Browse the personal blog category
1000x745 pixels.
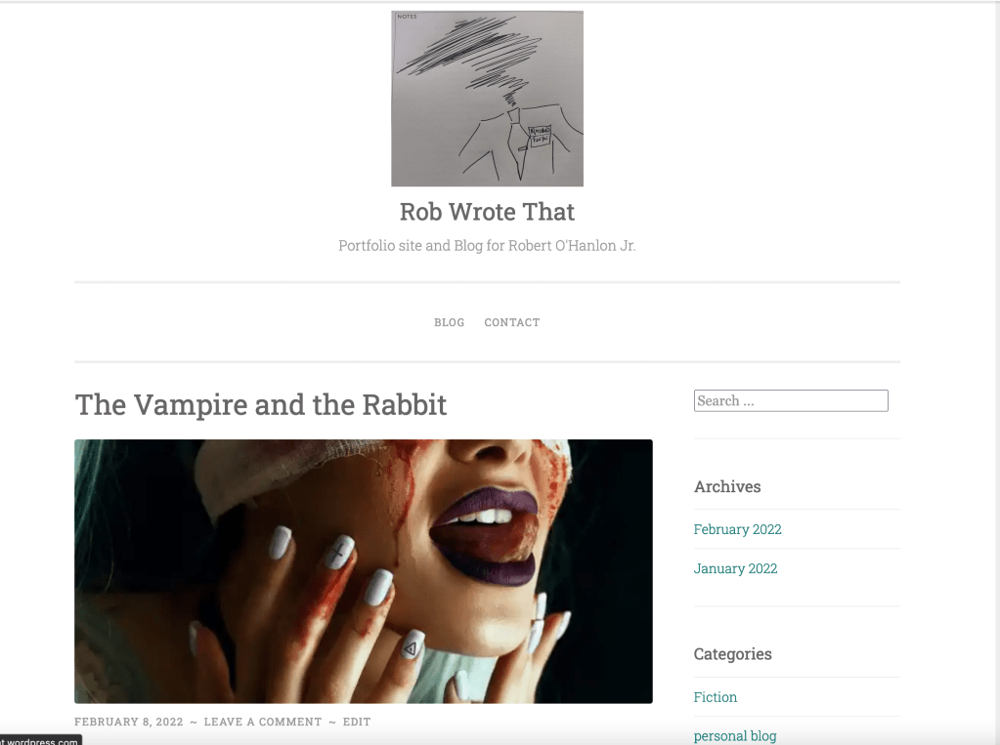pos(735,736)
